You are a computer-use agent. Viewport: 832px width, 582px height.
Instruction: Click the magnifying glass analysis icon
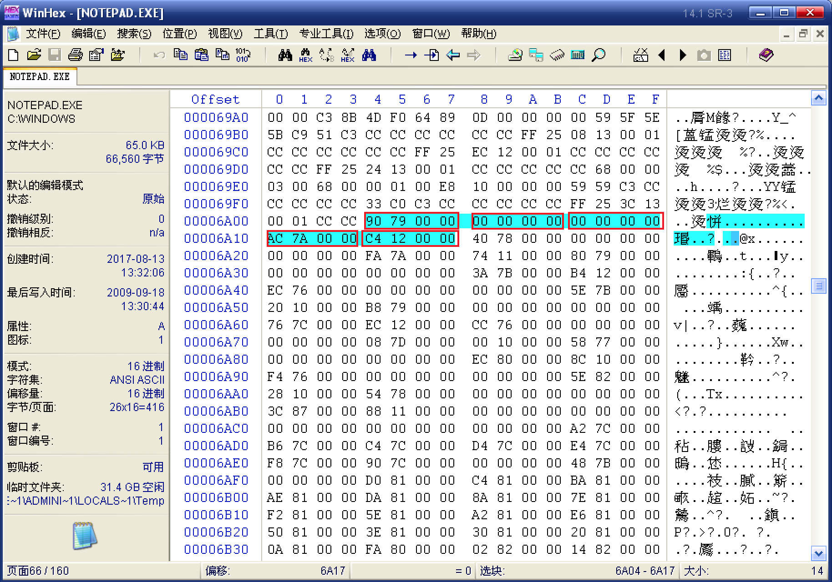(x=599, y=55)
